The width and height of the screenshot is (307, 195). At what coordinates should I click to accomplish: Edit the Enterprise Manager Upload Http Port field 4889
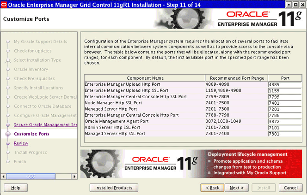[x=285, y=84]
